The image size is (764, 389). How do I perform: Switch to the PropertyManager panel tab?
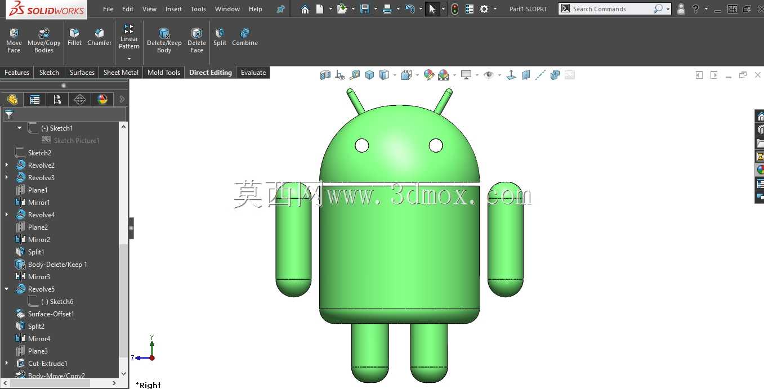pyautogui.click(x=35, y=100)
